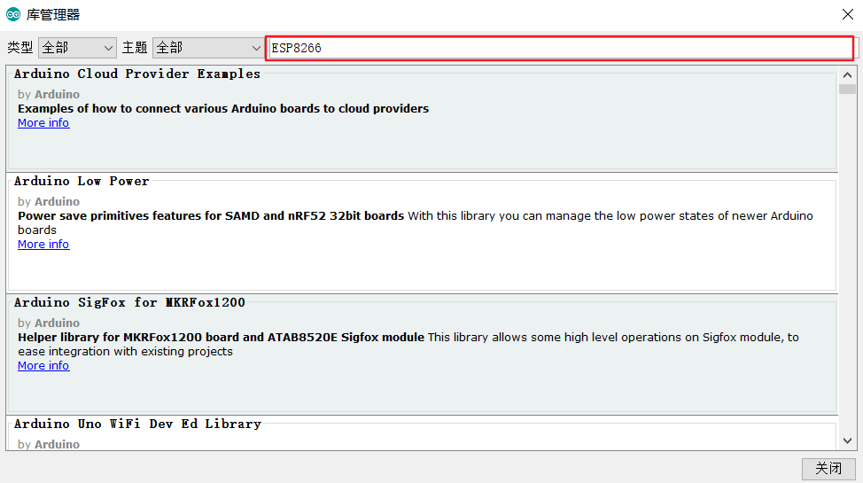Open More info link for Arduino Low Power

[43, 244]
